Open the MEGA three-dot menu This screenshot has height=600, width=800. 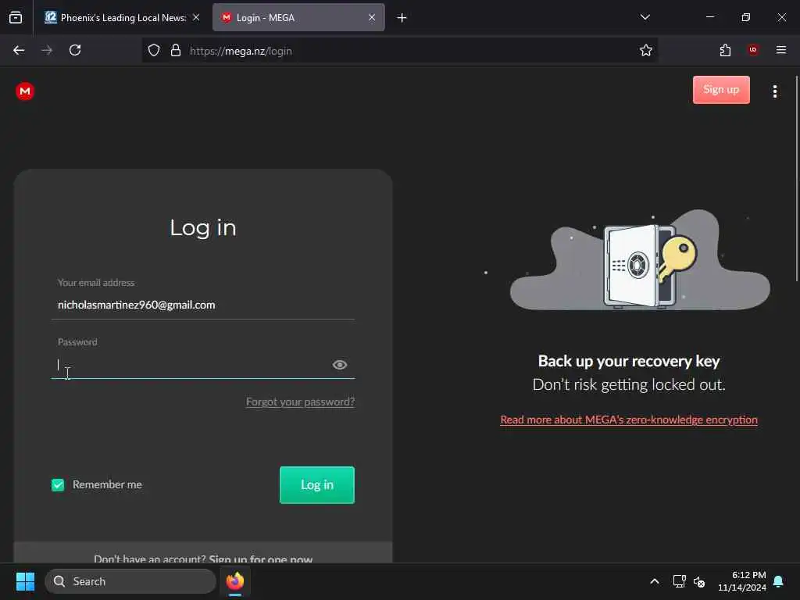tap(774, 91)
